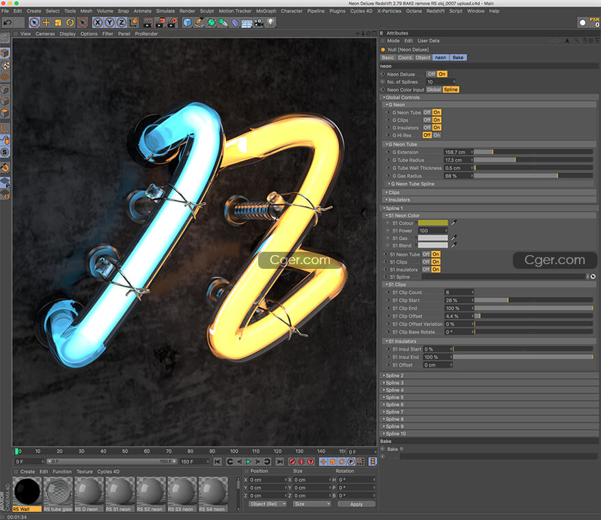
Task: Open the MoGraph menu
Action: pyautogui.click(x=266, y=11)
